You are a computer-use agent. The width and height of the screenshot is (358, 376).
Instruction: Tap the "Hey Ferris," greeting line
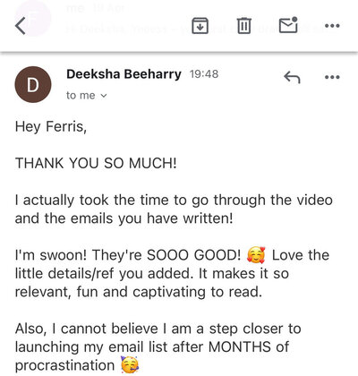pos(51,127)
